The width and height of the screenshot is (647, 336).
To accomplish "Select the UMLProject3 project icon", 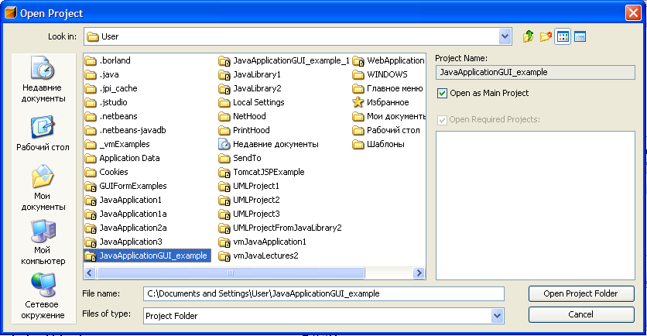I will (x=224, y=214).
